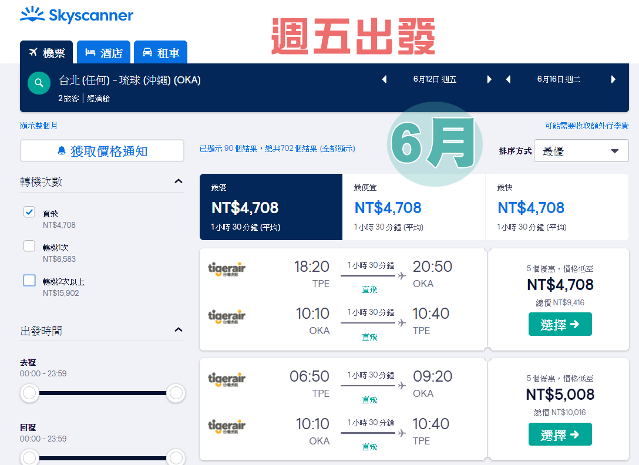639x465 pixels.
Task: Go to previous departure date arrow
Action: (x=384, y=79)
